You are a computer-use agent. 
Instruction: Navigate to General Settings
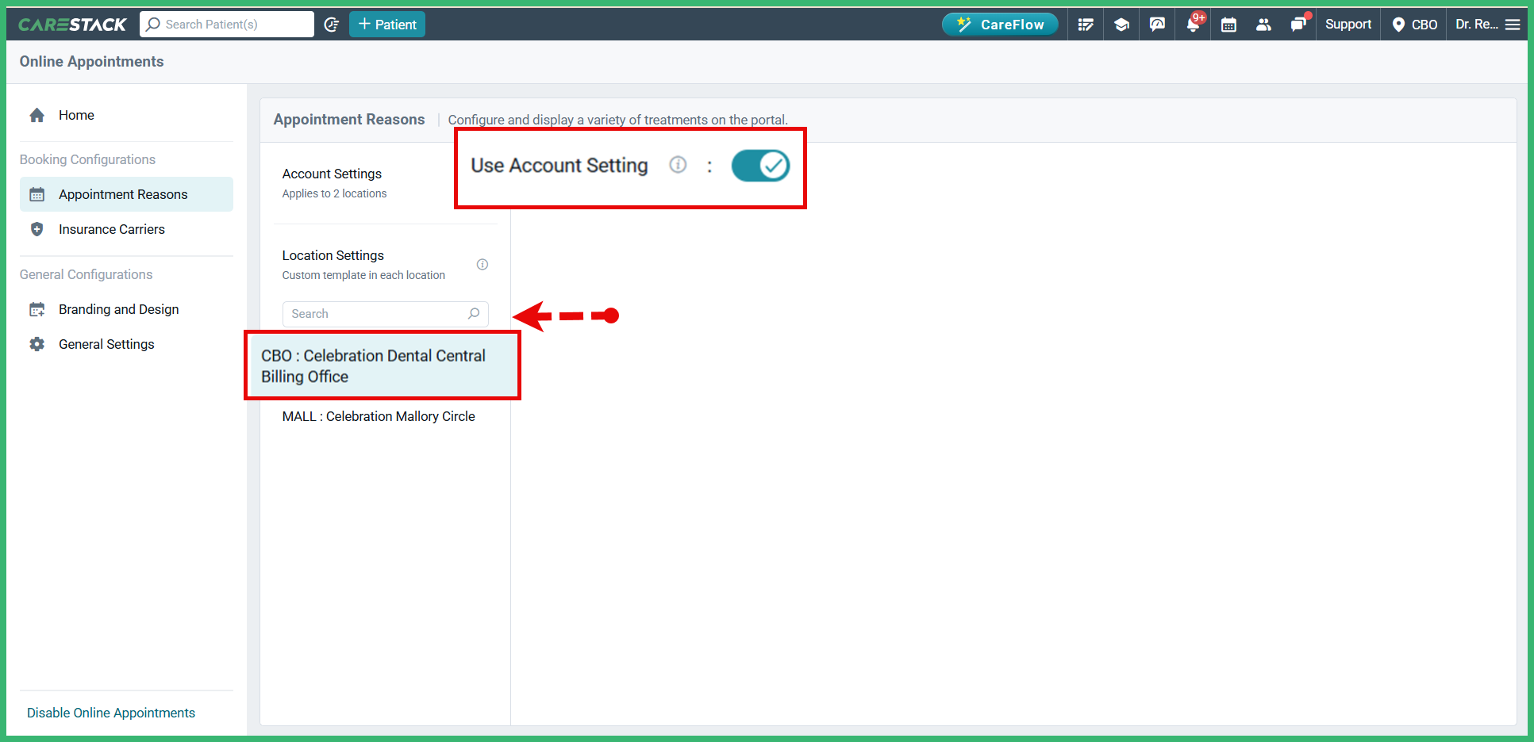[106, 344]
